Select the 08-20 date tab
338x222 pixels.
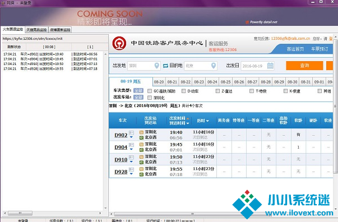(x=159, y=82)
